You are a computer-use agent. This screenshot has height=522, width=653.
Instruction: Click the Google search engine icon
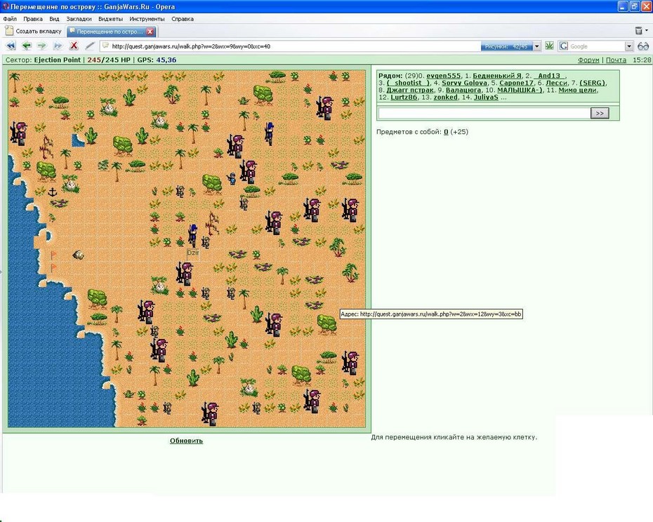563,46
